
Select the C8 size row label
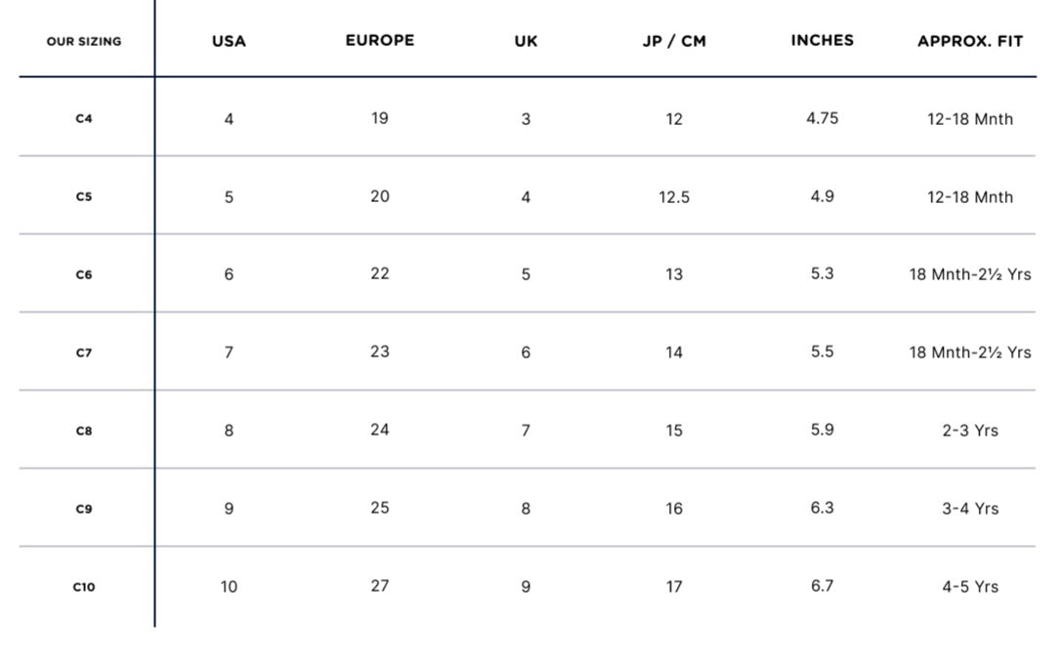pyautogui.click(x=84, y=431)
